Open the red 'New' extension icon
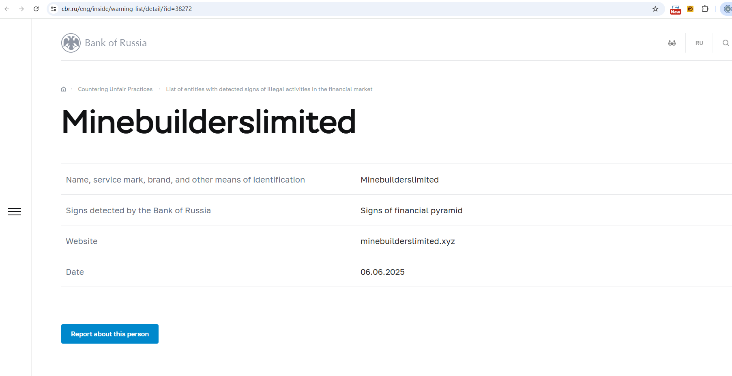The width and height of the screenshot is (732, 376). tap(675, 9)
